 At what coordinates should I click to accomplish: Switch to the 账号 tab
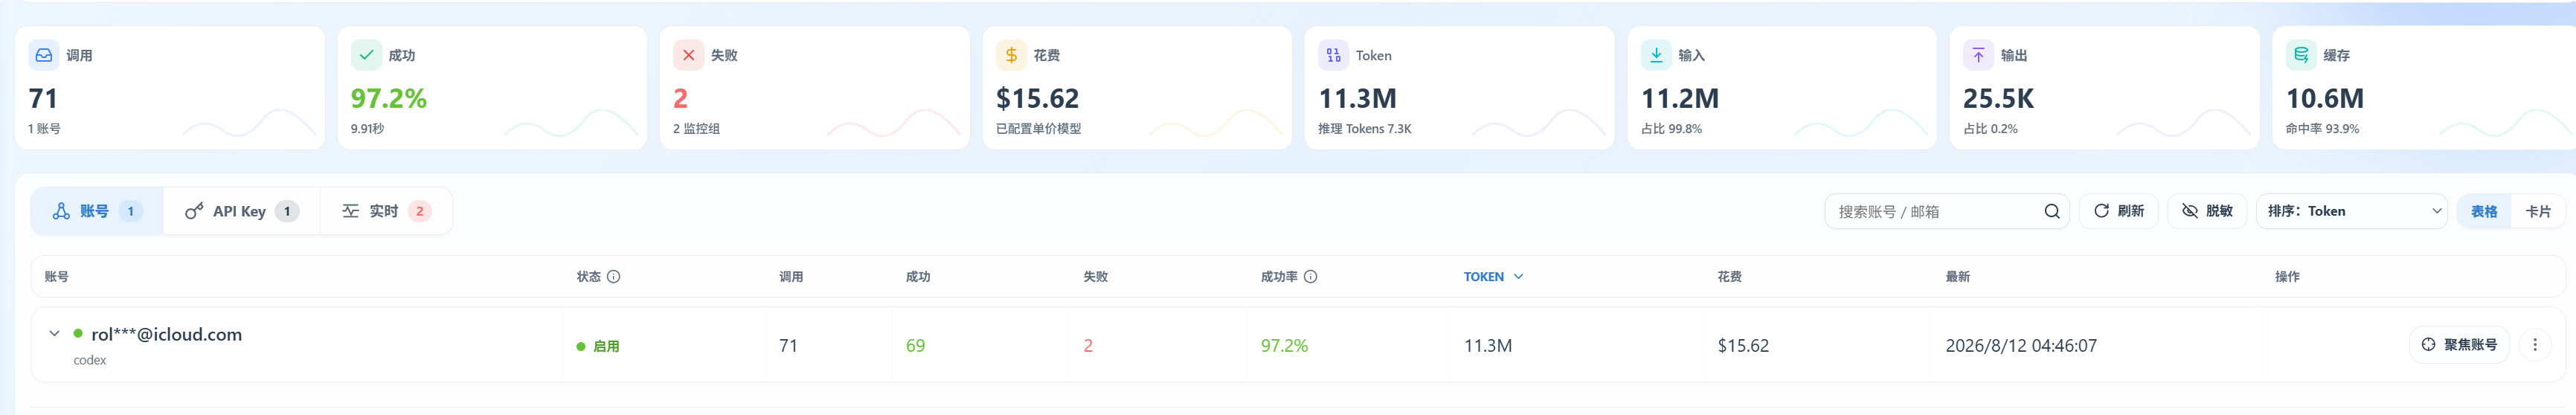tap(97, 211)
